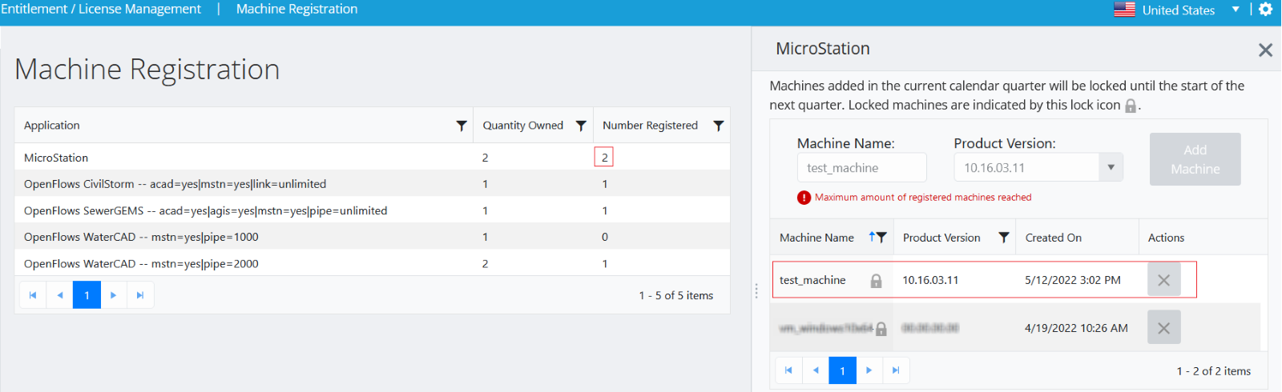Screen dimensions: 1282x392
Task: Go to Entitlement / License Management
Action: click(x=101, y=9)
